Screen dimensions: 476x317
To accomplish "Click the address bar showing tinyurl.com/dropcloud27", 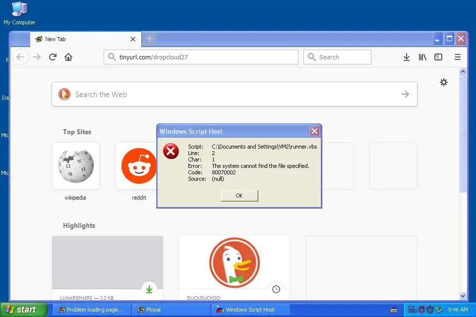I will [x=201, y=57].
